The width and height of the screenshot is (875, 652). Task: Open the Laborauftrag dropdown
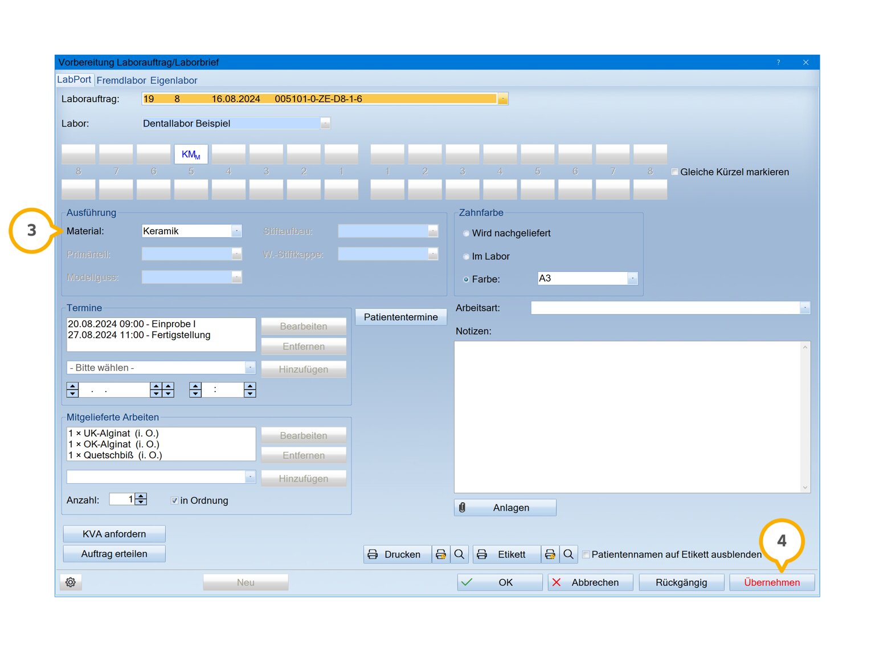tap(502, 99)
